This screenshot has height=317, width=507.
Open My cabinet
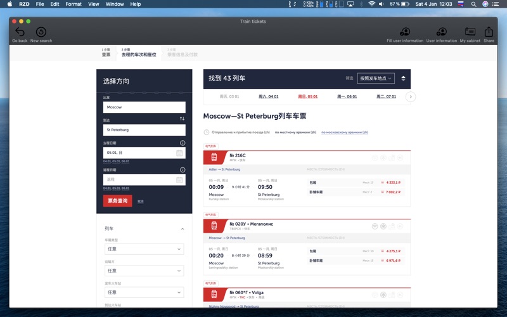point(470,32)
